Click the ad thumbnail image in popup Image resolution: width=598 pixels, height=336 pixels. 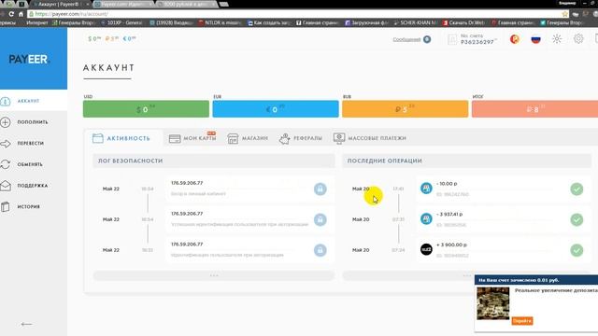point(492,303)
